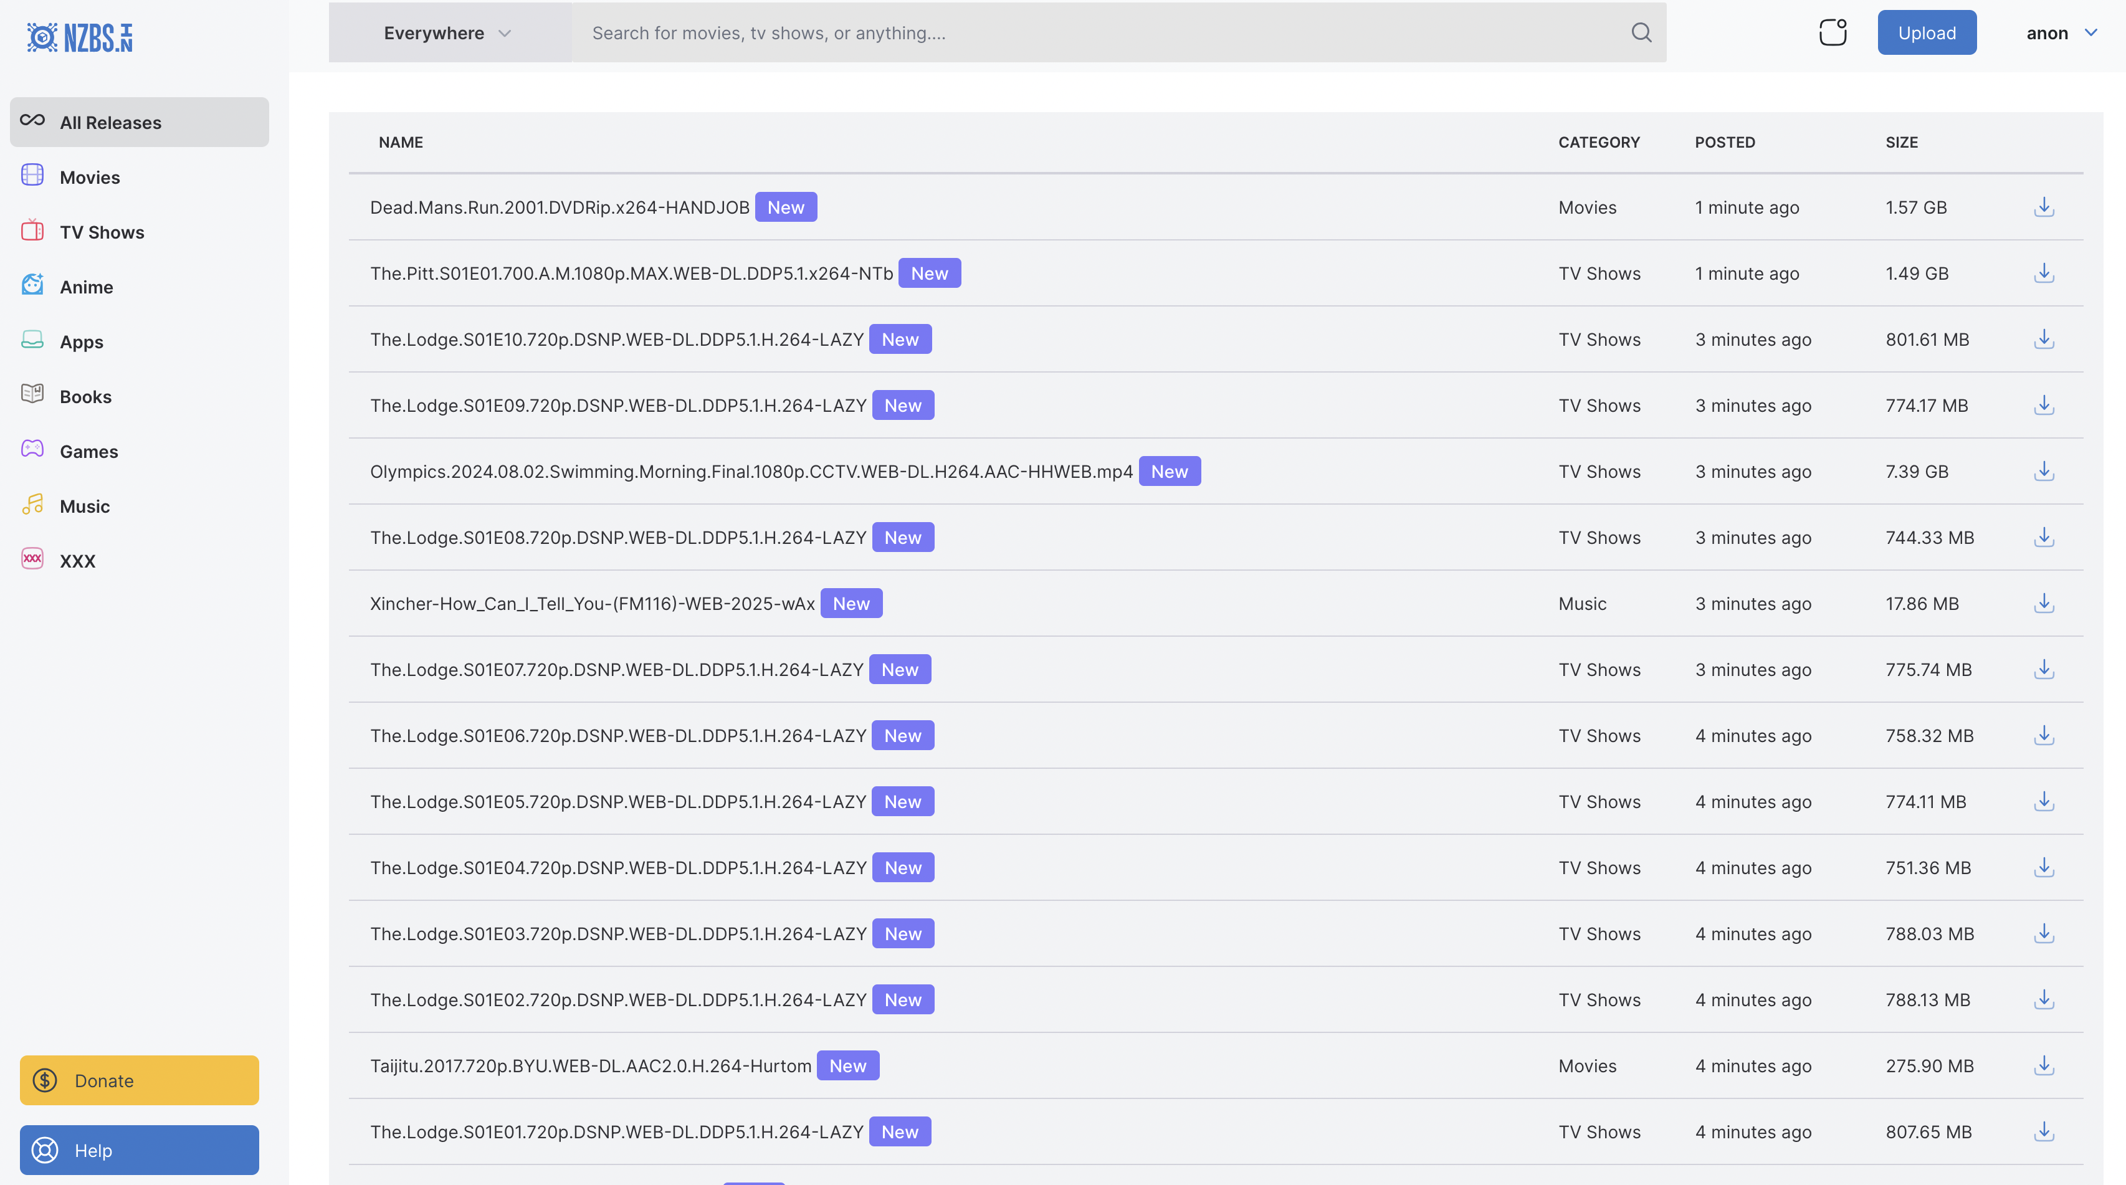Download The.Lodge.S01E07 release

click(x=2044, y=669)
